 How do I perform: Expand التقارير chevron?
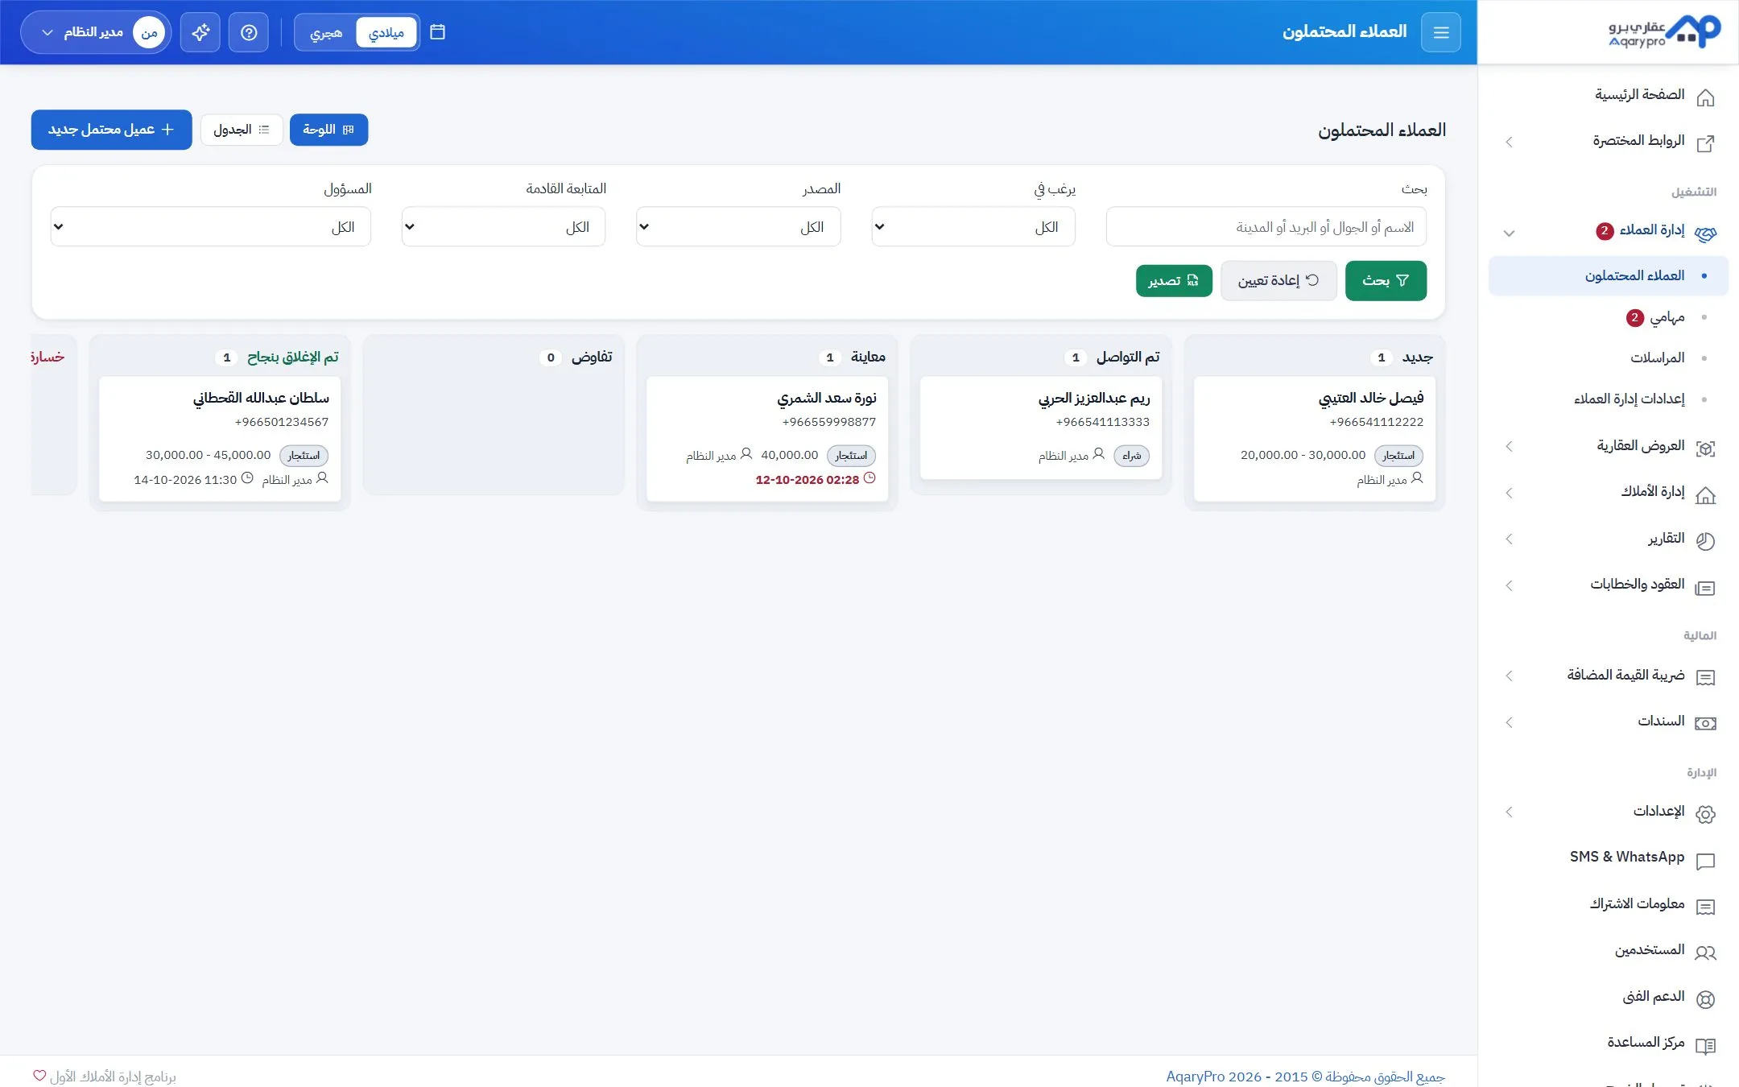click(1510, 539)
